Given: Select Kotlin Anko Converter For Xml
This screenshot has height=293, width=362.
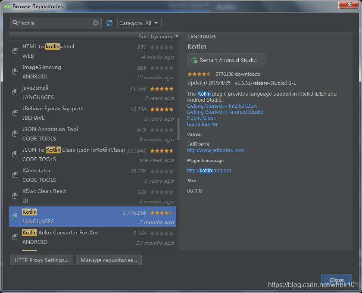Looking at the screenshot, I should click(93, 237).
